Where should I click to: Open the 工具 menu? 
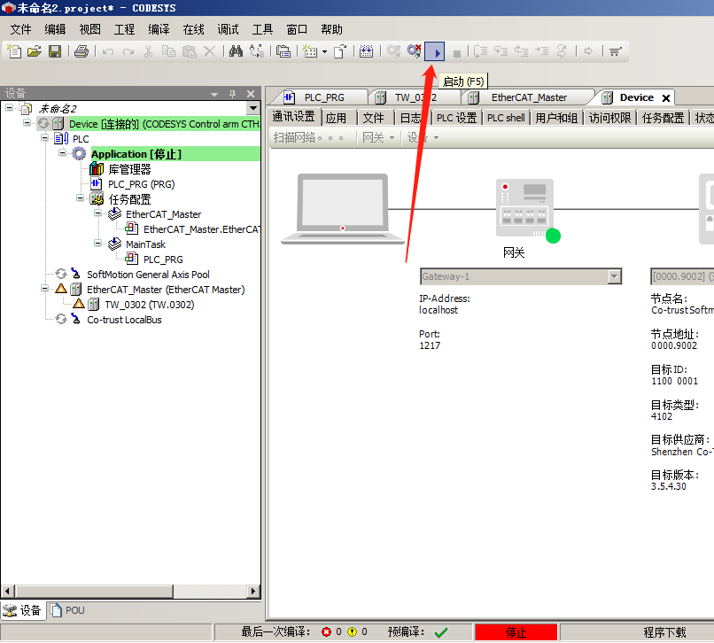(x=263, y=29)
